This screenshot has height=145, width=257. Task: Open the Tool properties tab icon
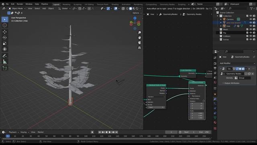pyautogui.click(x=215, y=58)
